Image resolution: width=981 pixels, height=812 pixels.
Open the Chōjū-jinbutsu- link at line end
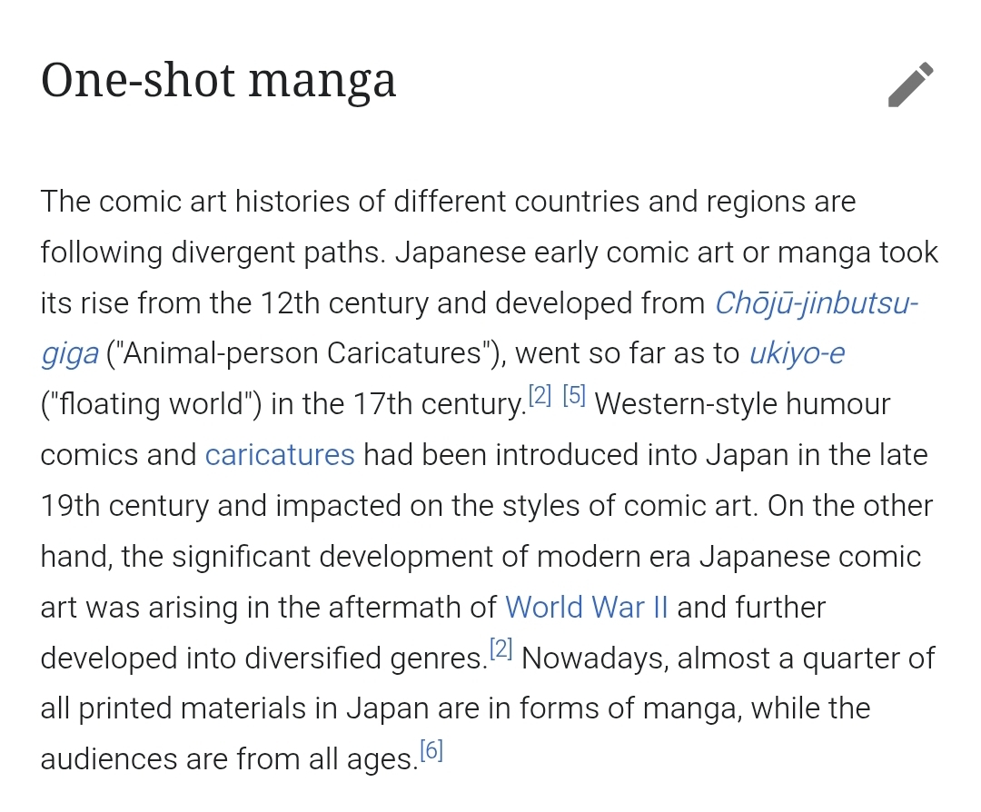[817, 302]
